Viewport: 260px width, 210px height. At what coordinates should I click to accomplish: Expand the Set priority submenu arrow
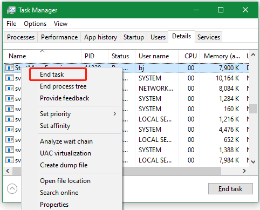(115, 114)
